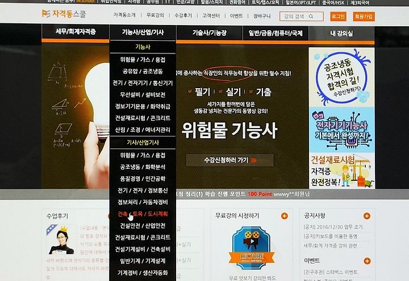Click the 로그인 button
409x281 pixels.
click(338, 16)
